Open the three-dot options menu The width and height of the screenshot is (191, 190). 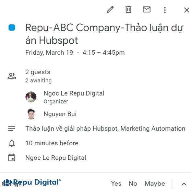click(165, 10)
